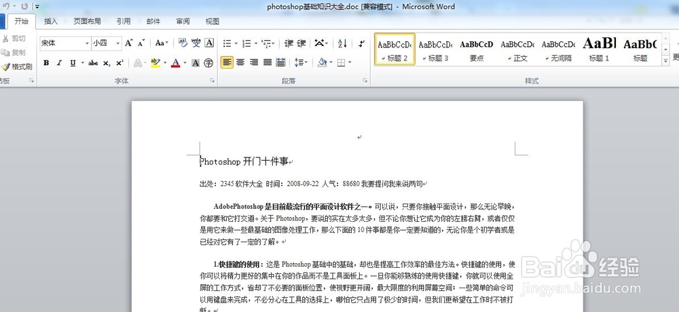This screenshot has height=312, width=679.
Task: Open the 引用 (References) tab
Action: (124, 21)
